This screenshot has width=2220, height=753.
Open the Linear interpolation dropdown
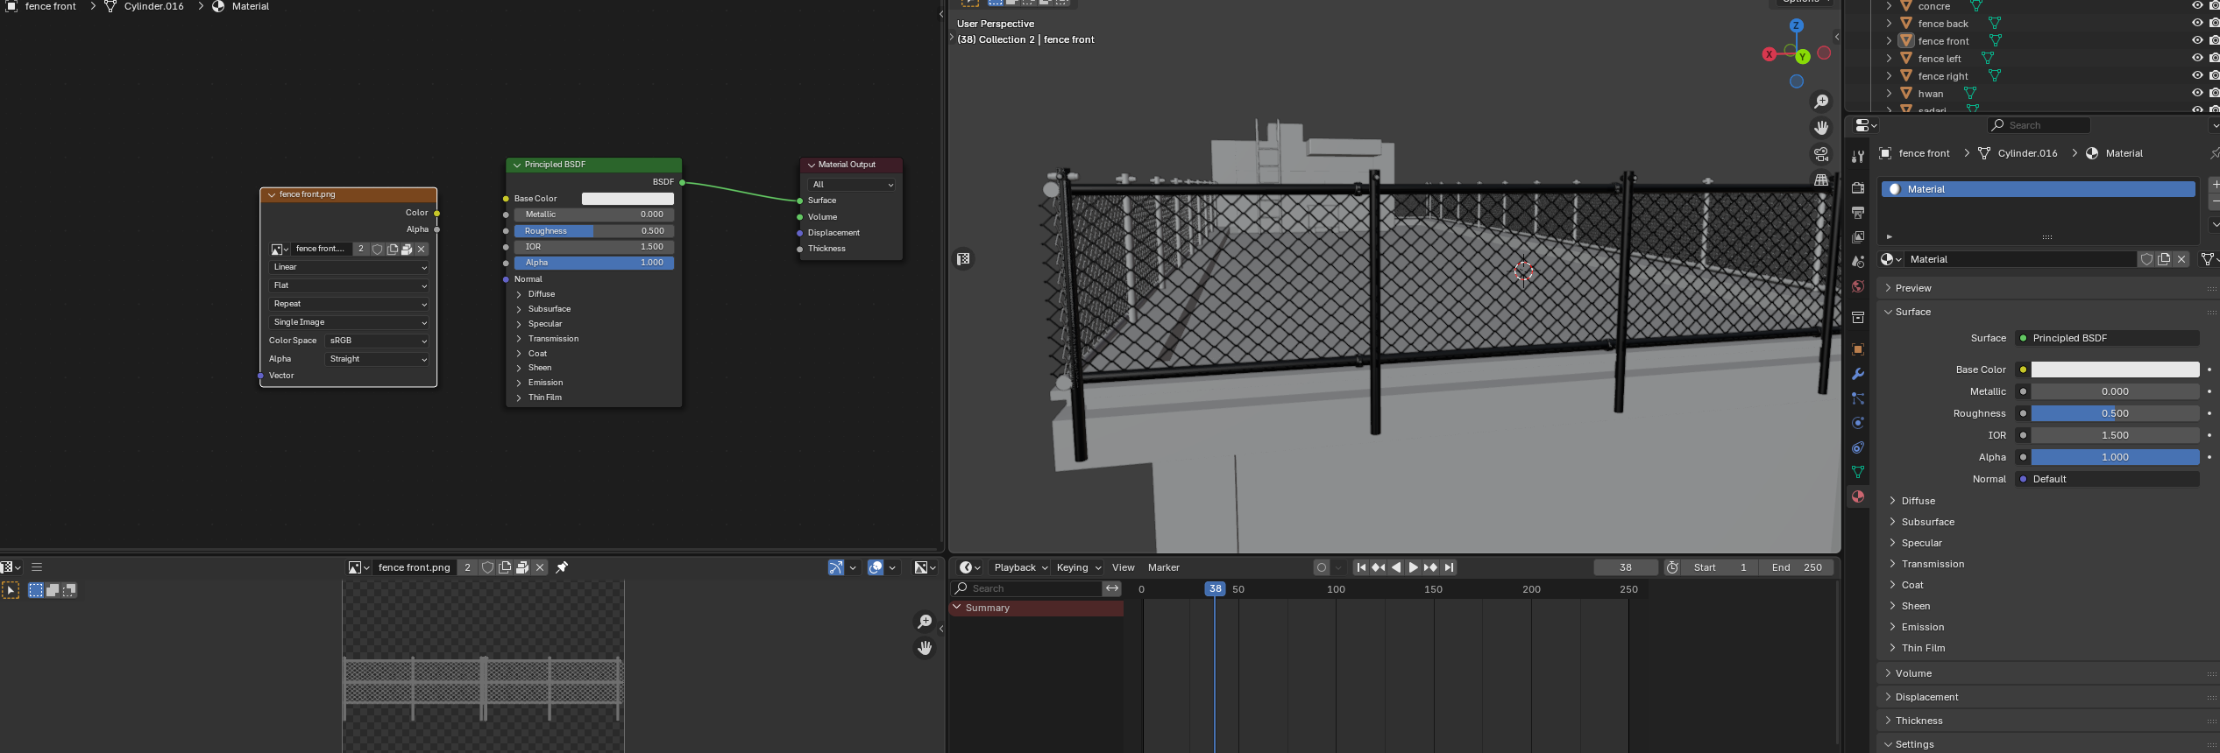click(349, 267)
